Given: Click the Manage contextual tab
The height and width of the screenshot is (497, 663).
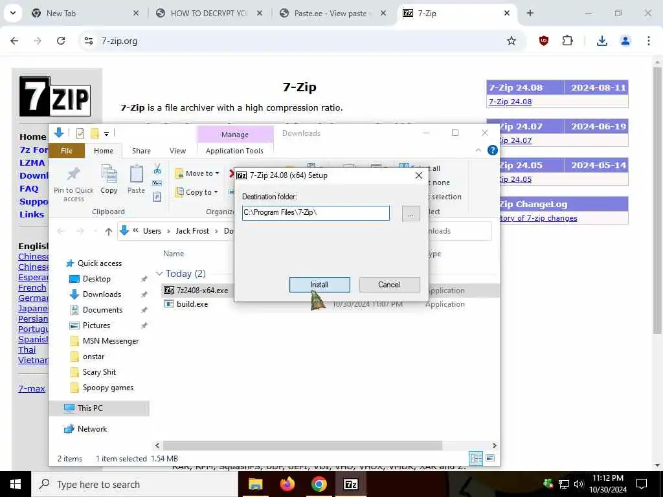Looking at the screenshot, I should coord(234,135).
